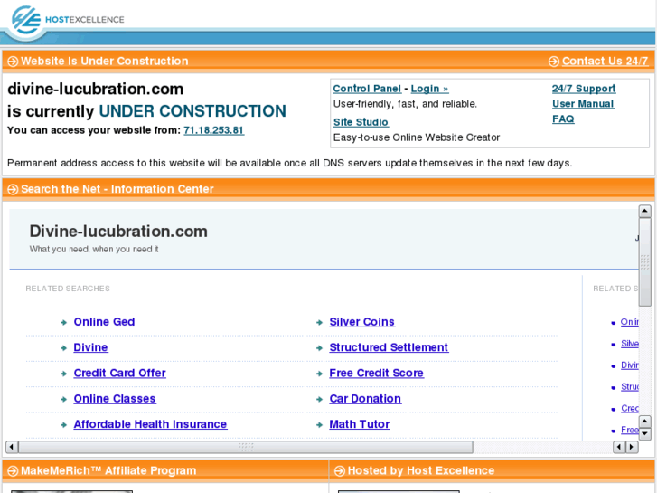Click the arrow bullet next to Online Ged
Screen dimensions: 657x493
63,322
